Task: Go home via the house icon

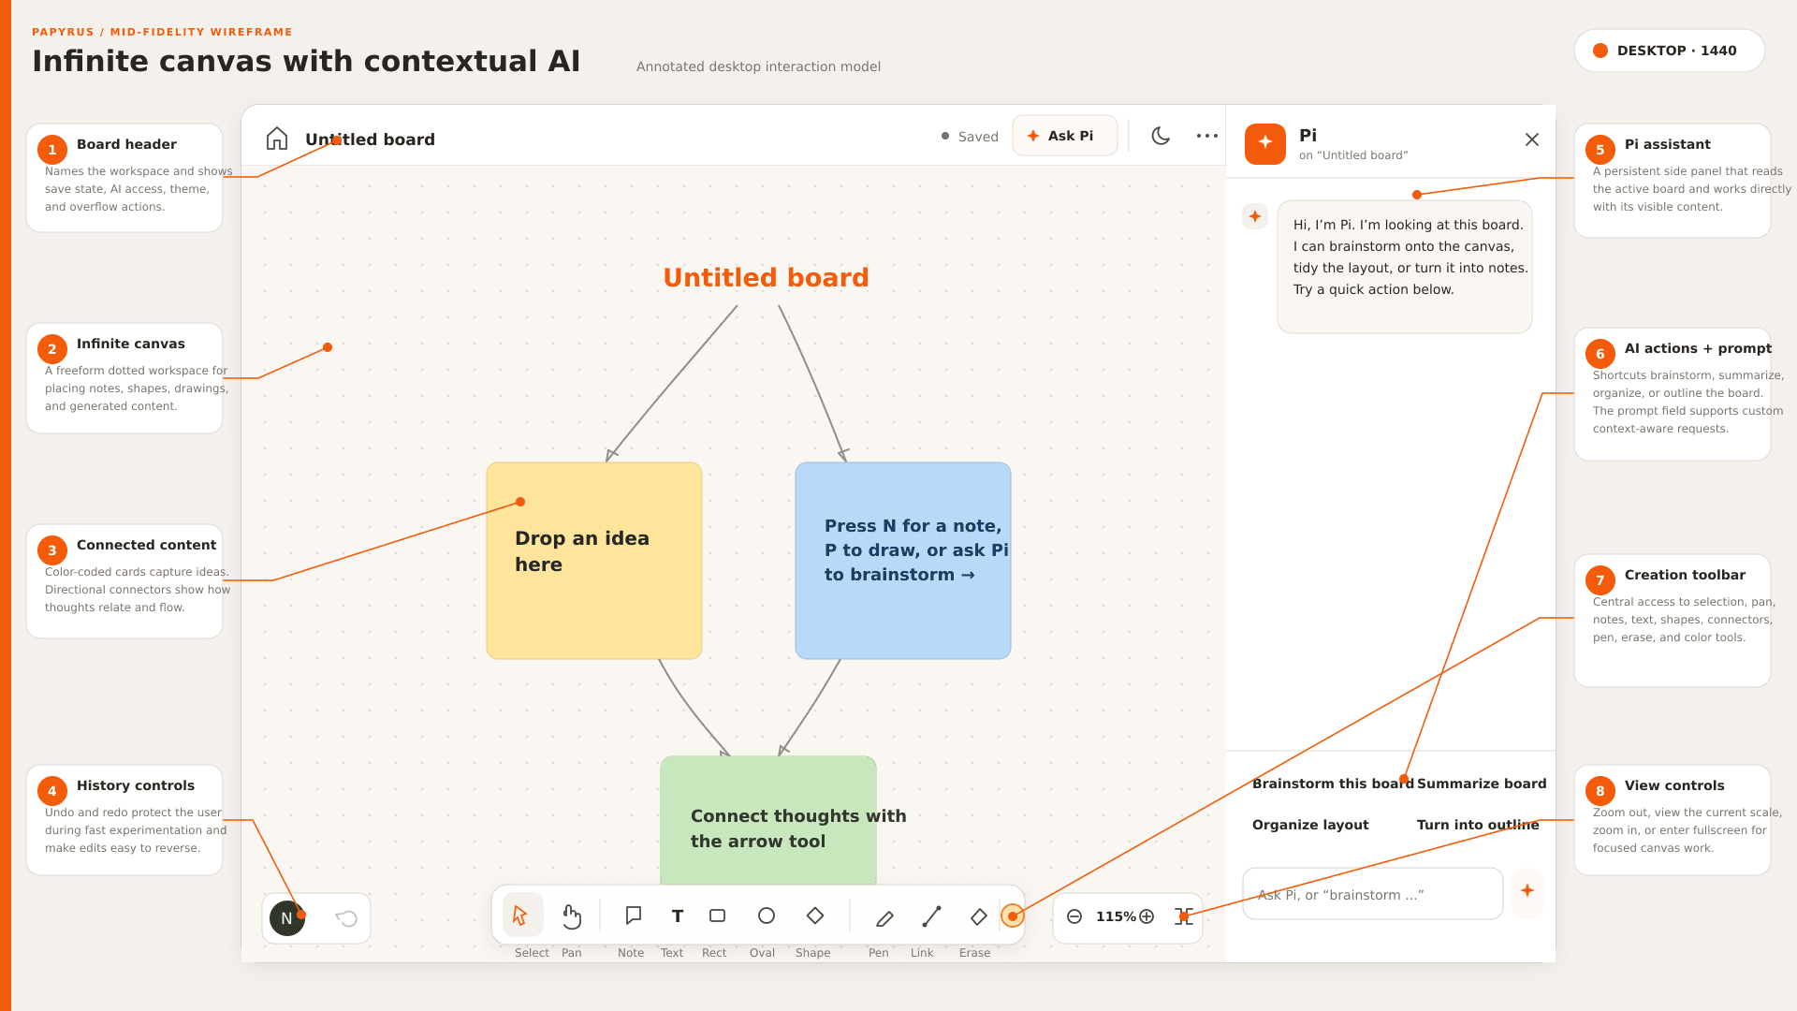Action: coord(277,139)
